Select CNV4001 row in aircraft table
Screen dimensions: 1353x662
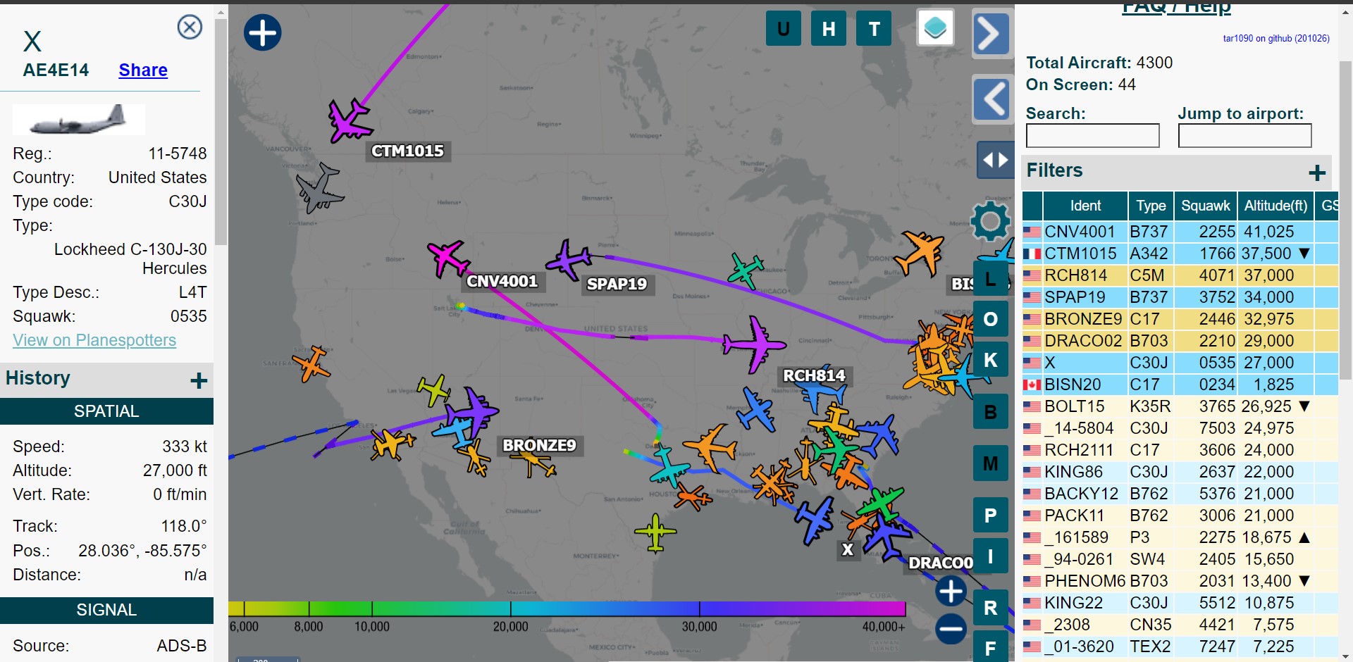pyautogui.click(x=1180, y=232)
